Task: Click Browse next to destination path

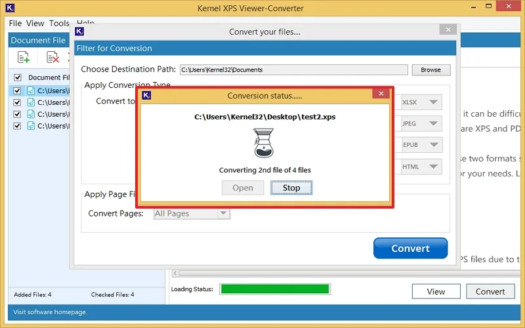Action: [x=431, y=70]
